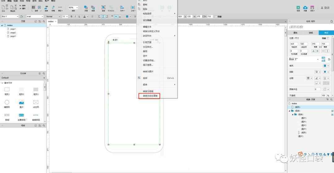Image resolution: width=334 pixels, height=173 pixels.
Task: Select page2 in Pages tree
Action: click(13, 32)
